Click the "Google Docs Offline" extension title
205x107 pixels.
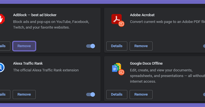click(x=146, y=63)
